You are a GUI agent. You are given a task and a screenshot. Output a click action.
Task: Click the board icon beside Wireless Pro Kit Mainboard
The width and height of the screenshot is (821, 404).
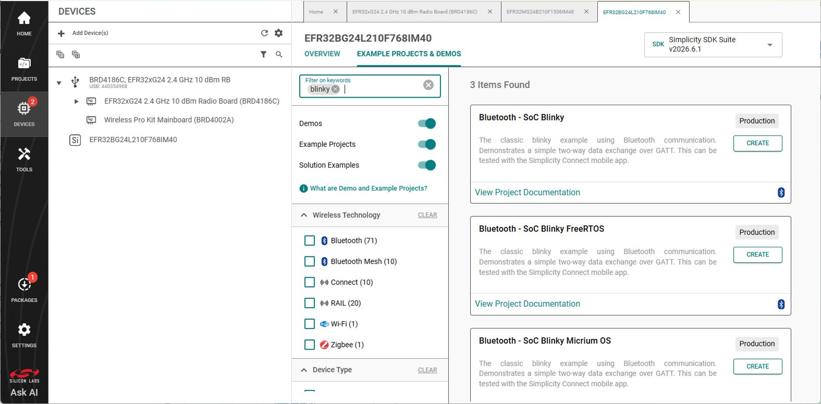coord(91,120)
